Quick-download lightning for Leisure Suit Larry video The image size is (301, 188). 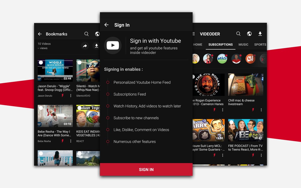point(214,155)
